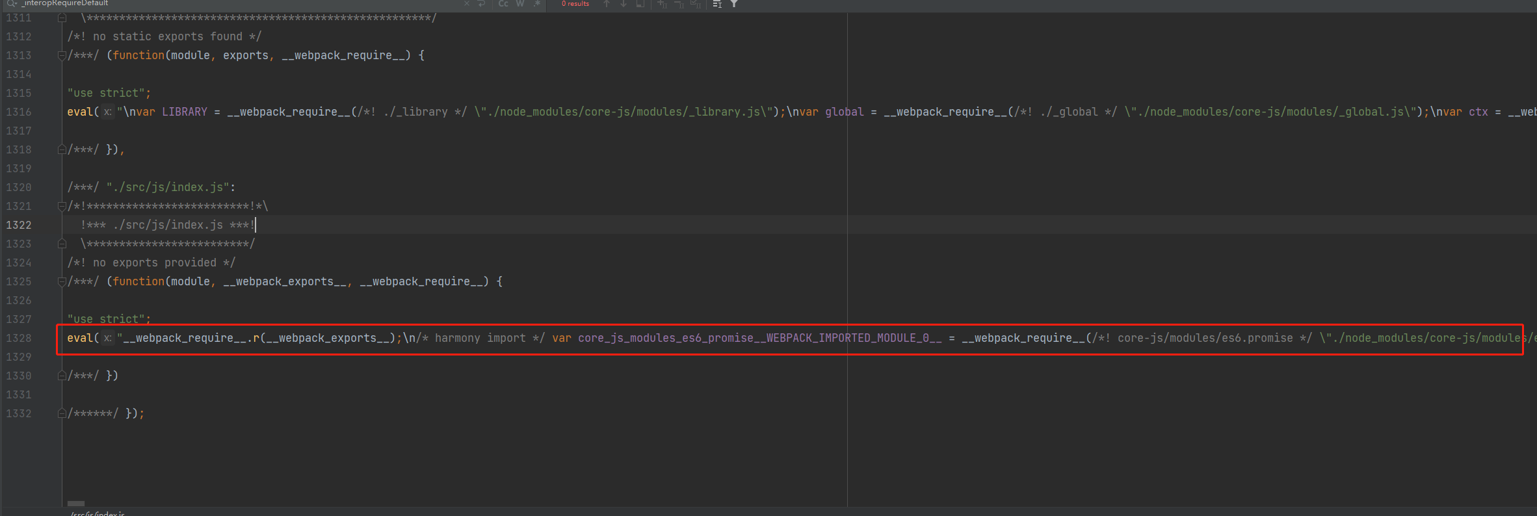Click '"use strict";' on line 1315
The height and width of the screenshot is (516, 1537).
[109, 93]
